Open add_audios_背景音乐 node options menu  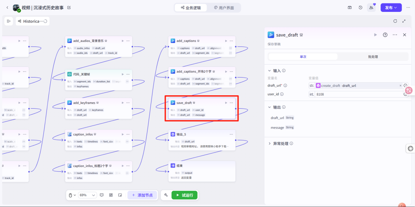click(x=128, y=41)
